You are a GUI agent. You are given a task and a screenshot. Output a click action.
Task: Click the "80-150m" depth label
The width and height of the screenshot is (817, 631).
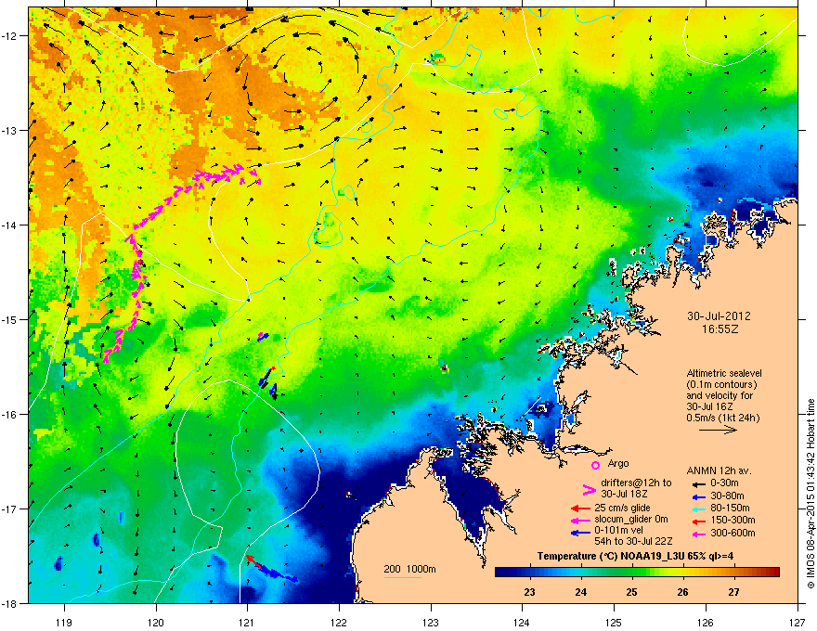(x=730, y=508)
